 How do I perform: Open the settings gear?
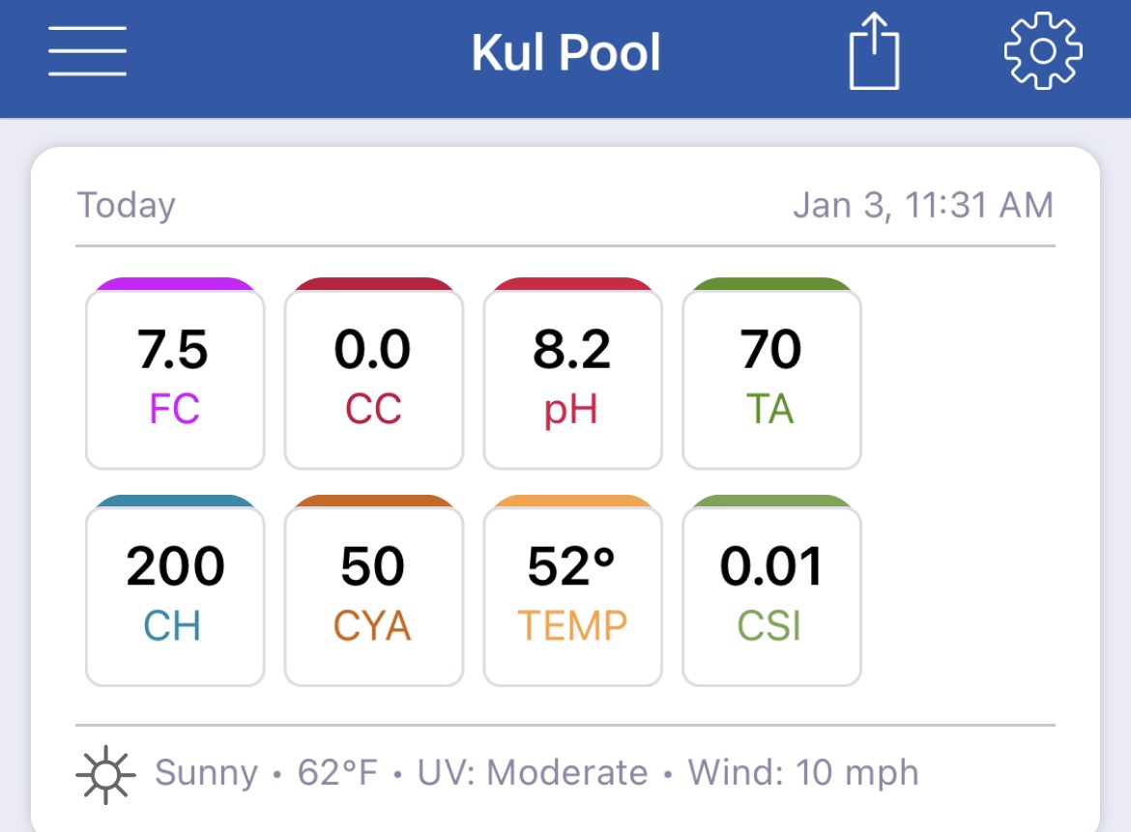coord(1043,51)
